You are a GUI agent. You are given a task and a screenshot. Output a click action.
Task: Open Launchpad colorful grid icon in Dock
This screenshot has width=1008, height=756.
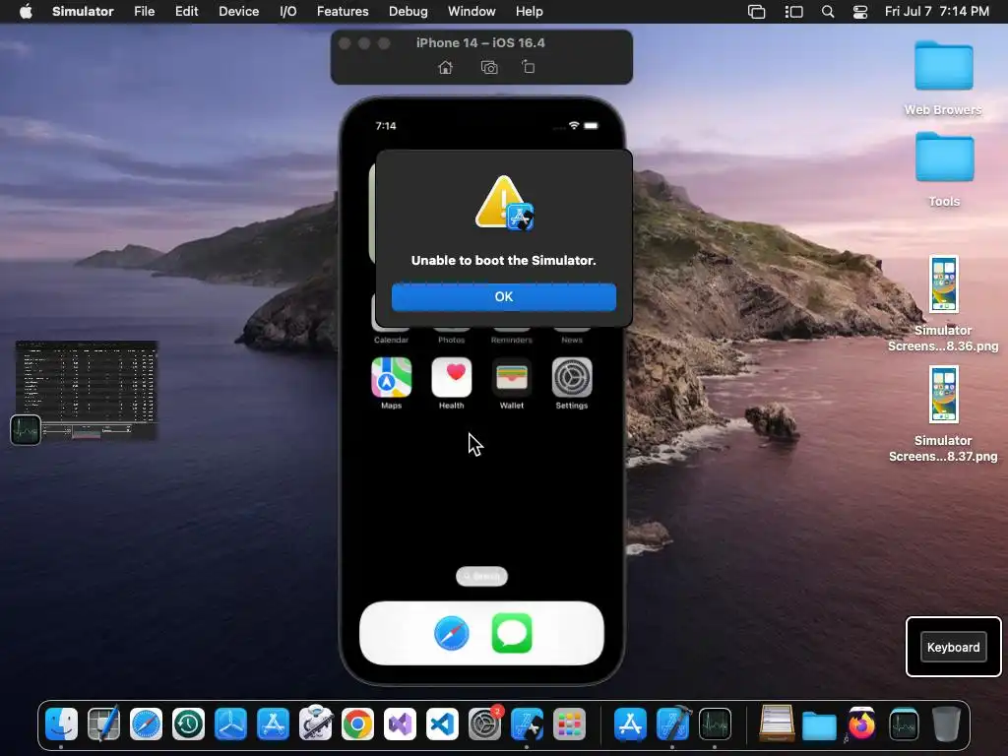click(x=570, y=724)
